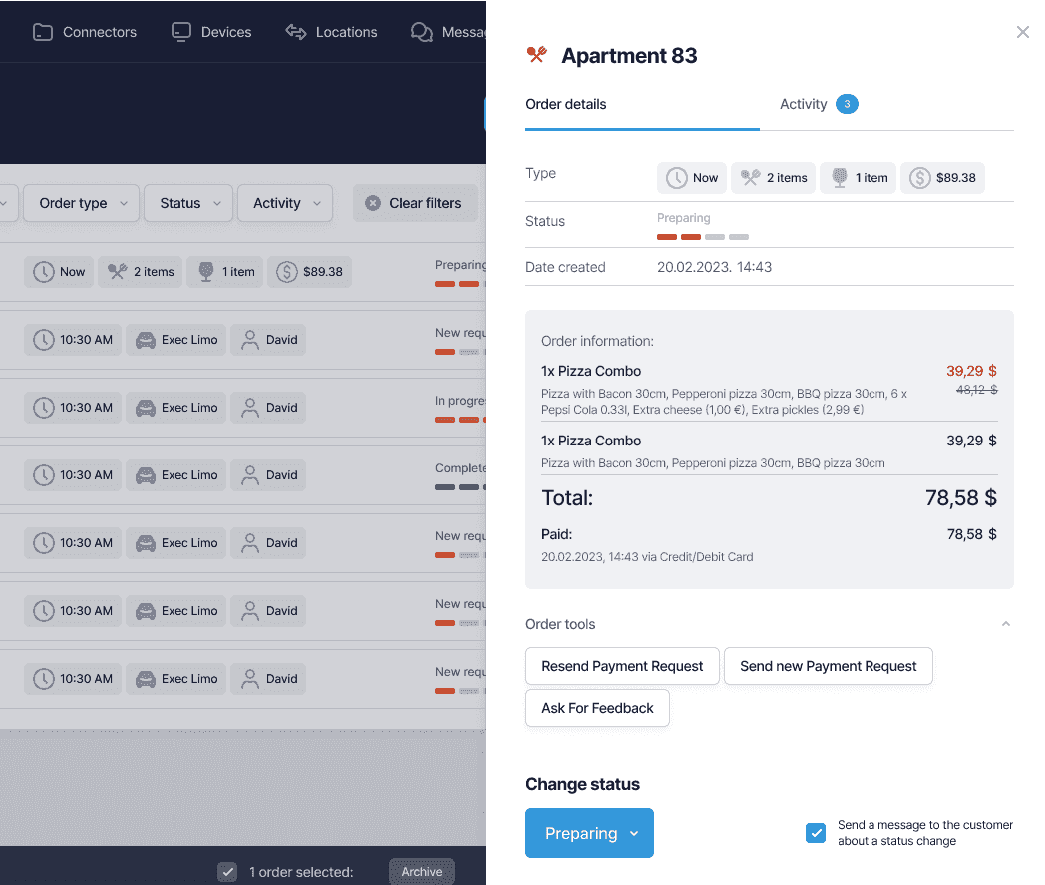This screenshot has height=885, width=1045.
Task: Click the Connectors folder icon
Action: click(x=42, y=32)
